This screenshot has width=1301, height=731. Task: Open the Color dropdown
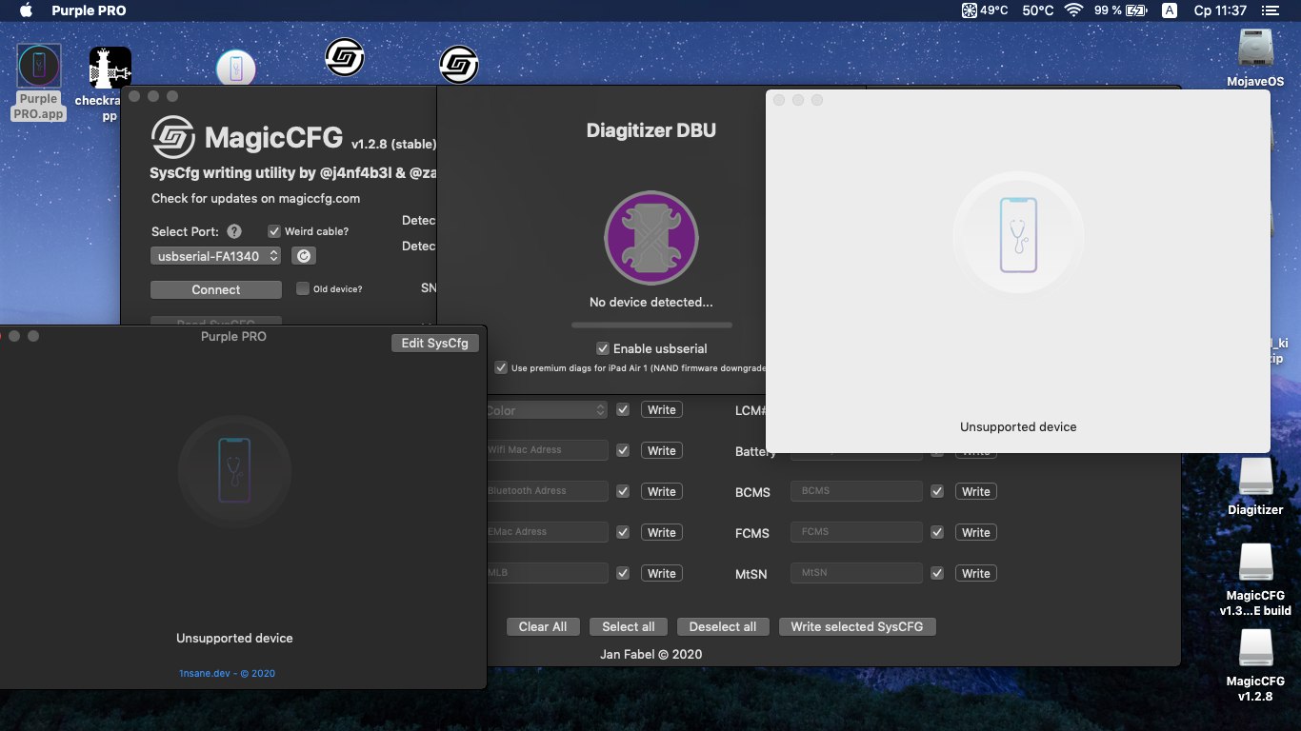546,410
